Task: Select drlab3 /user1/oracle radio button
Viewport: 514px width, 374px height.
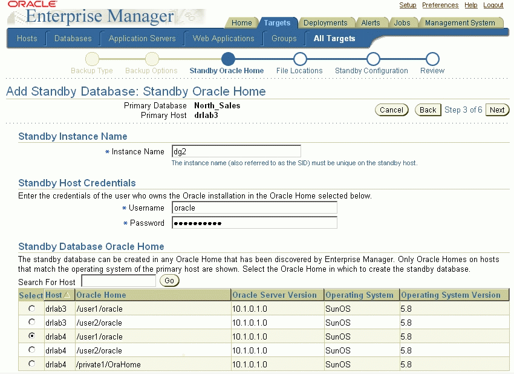Action: point(31,308)
